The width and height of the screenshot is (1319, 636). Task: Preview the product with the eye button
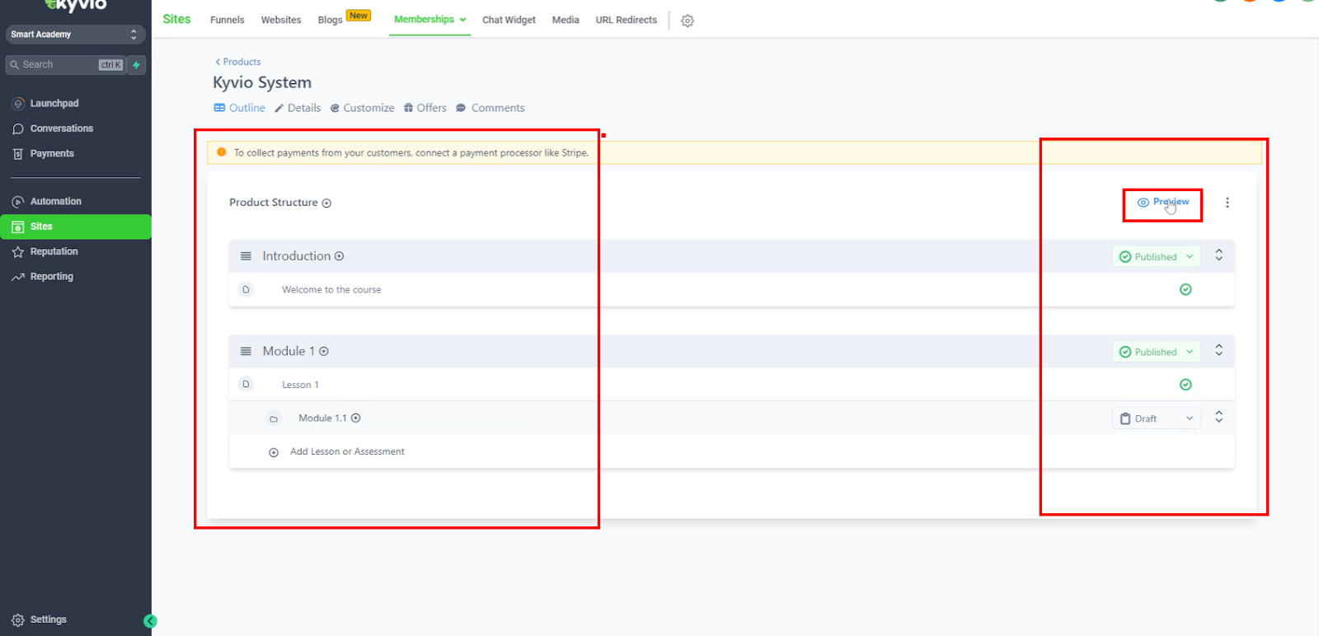1162,203
